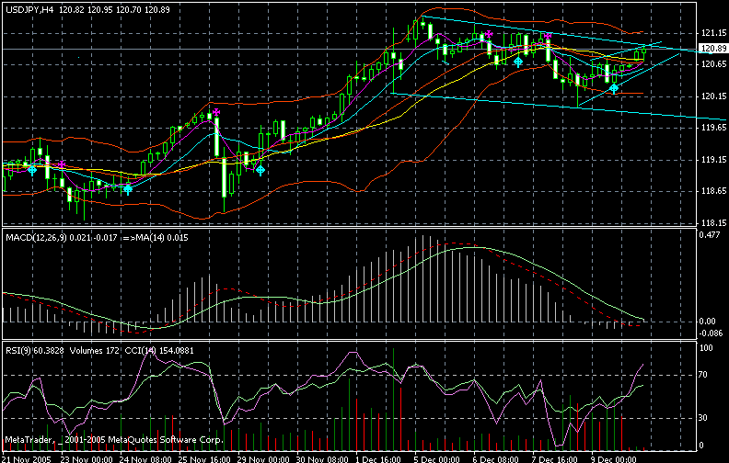This screenshot has height=463, width=729.
Task: Select cyan buy marker under the 9 Dec low
Action: pyautogui.click(x=614, y=88)
